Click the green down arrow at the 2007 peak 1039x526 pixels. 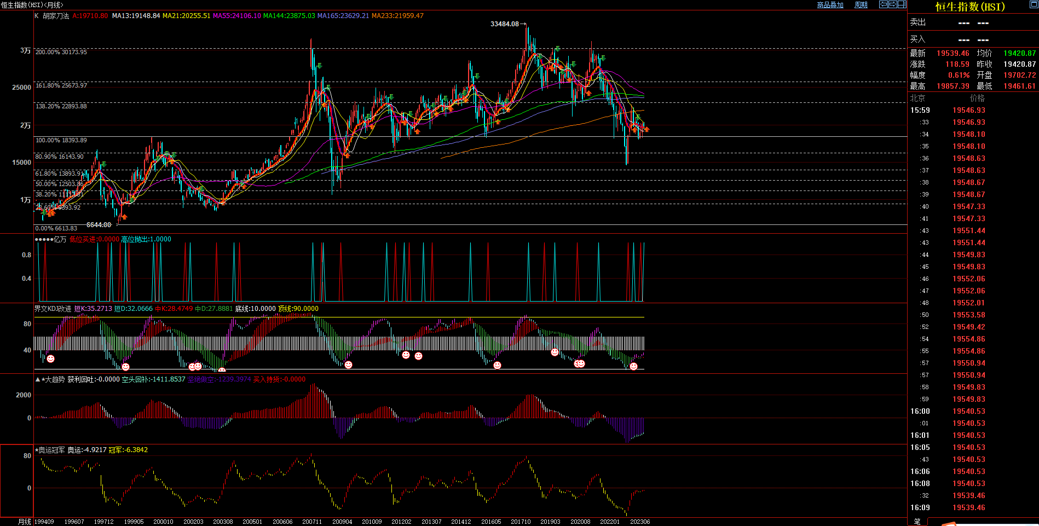click(319, 66)
